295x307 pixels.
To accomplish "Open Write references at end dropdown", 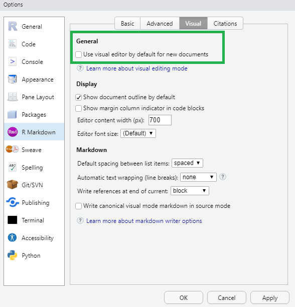I will [x=190, y=191].
